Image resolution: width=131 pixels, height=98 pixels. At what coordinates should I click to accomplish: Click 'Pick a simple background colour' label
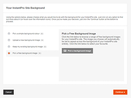point(26,34)
